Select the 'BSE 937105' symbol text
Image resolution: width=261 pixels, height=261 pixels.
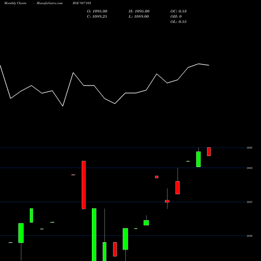[x=82, y=3]
